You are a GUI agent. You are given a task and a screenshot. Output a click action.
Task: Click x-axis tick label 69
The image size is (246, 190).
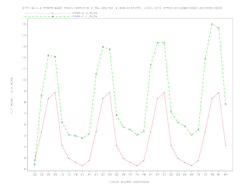pos(192,174)
